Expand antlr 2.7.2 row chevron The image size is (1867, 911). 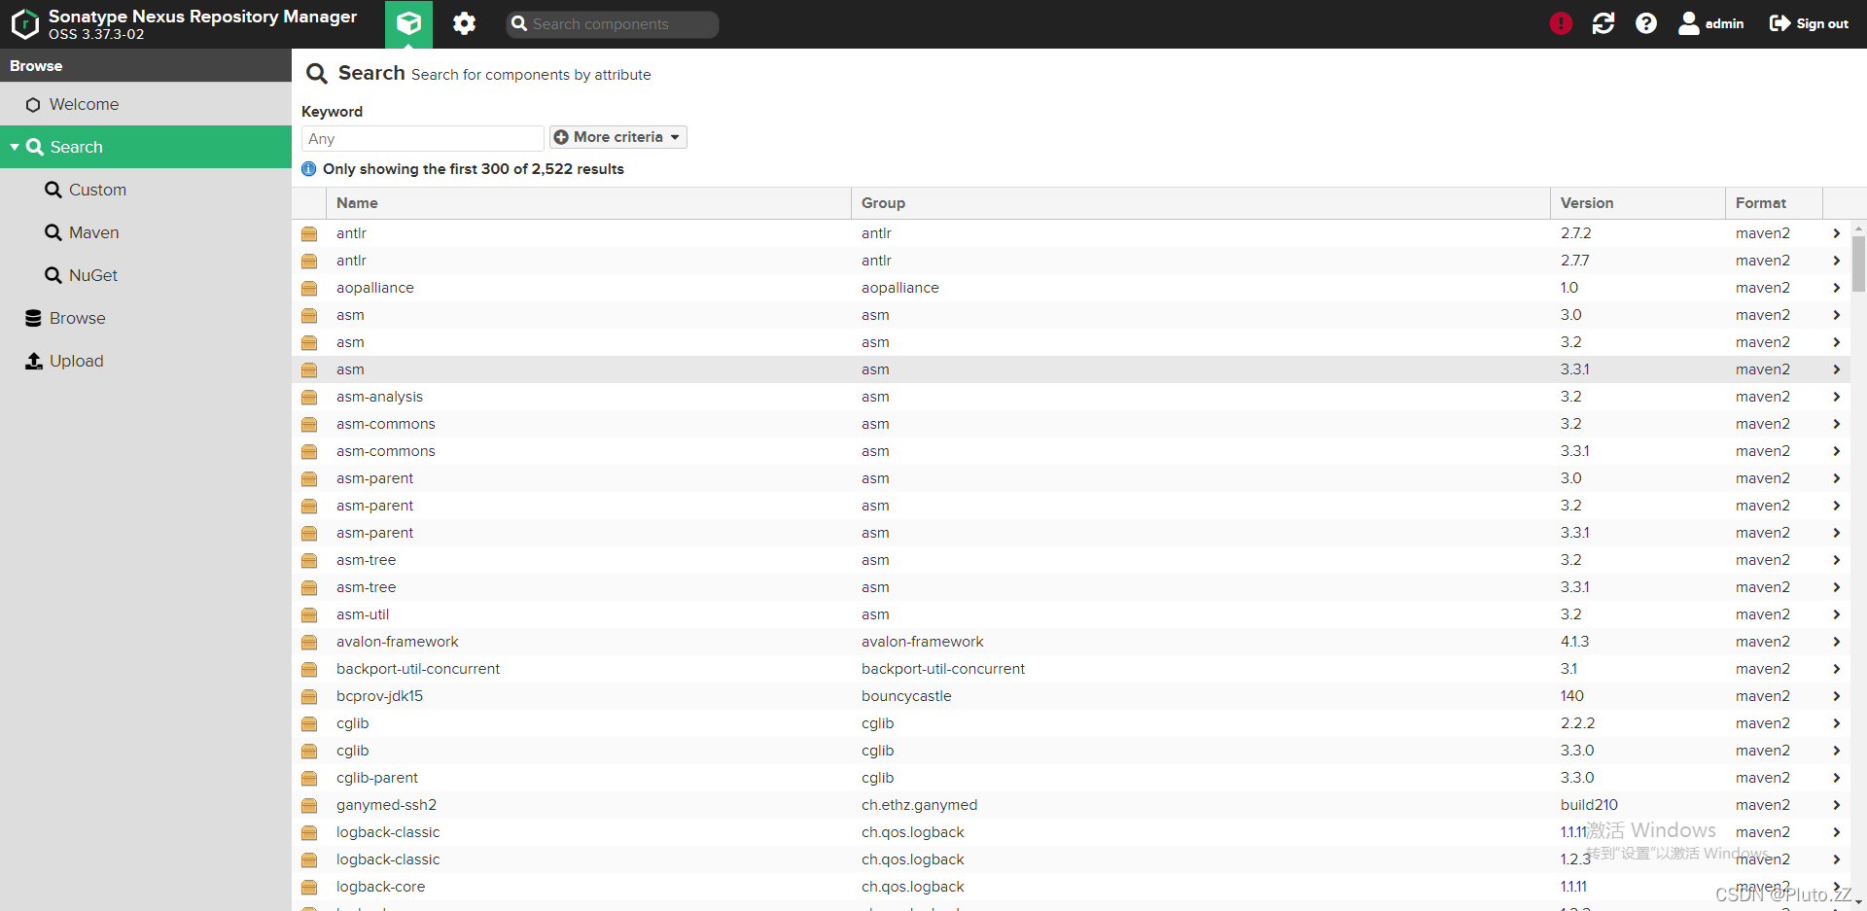click(1836, 233)
